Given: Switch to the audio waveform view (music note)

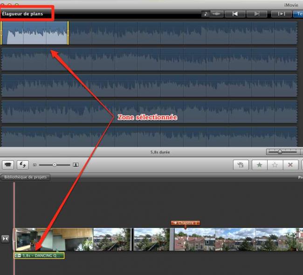Looking at the screenshot, I should [x=206, y=14].
